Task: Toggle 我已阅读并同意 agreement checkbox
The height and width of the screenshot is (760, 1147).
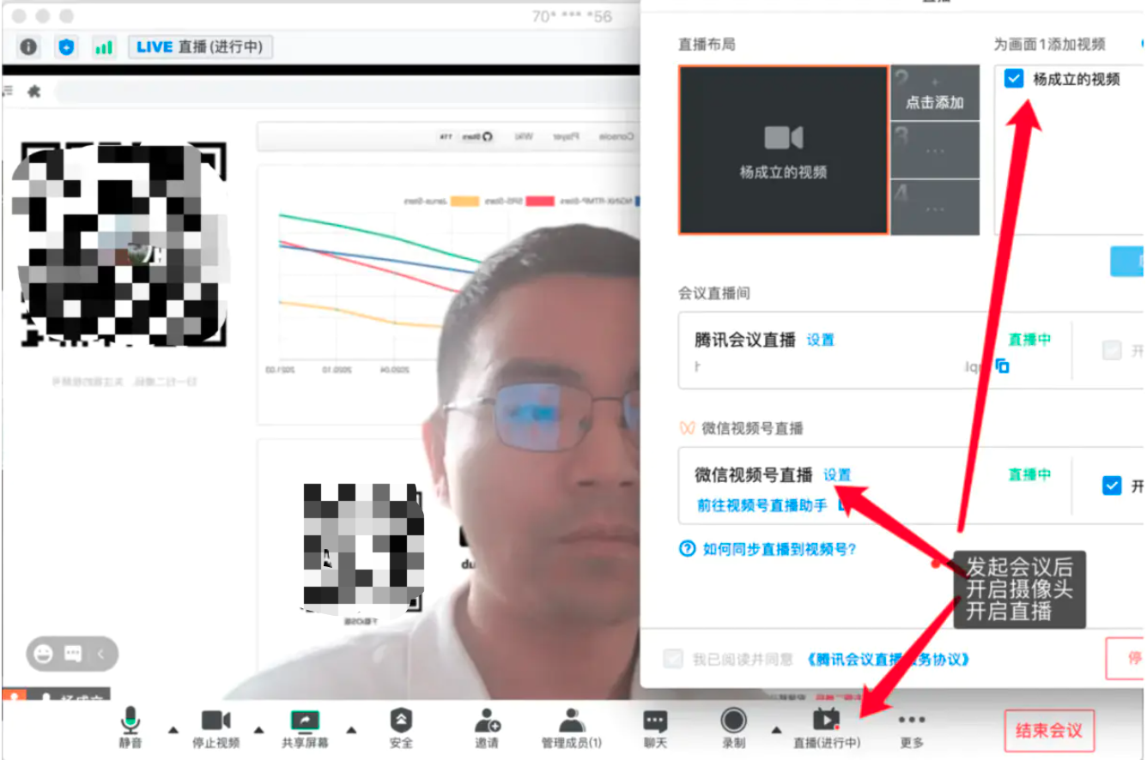Action: [x=673, y=659]
